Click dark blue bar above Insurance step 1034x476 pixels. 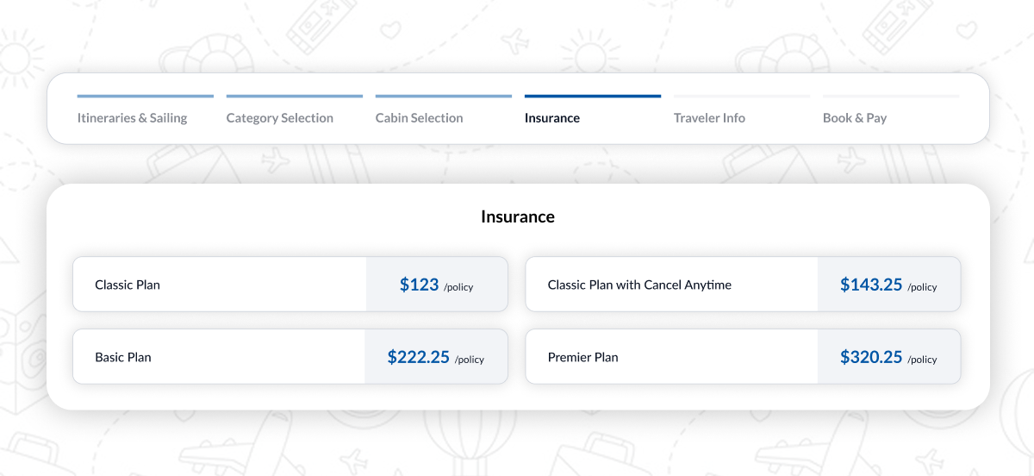pos(592,96)
